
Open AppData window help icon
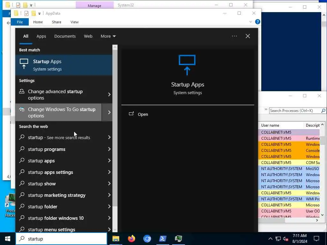[258, 22]
